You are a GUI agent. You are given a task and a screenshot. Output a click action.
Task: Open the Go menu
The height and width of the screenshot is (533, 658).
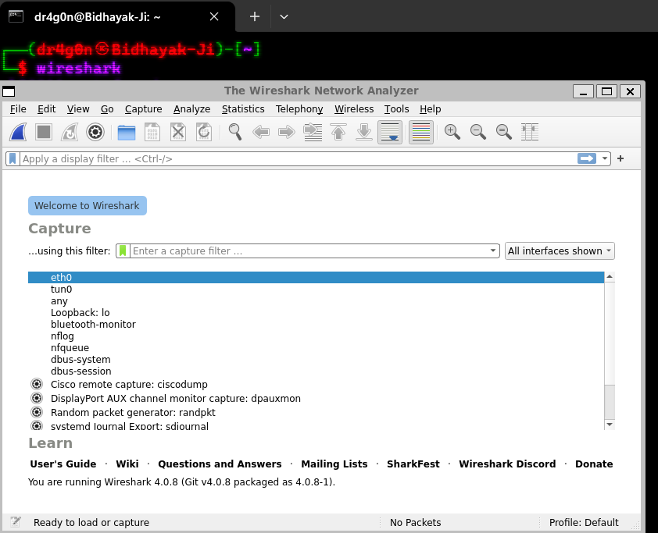107,109
